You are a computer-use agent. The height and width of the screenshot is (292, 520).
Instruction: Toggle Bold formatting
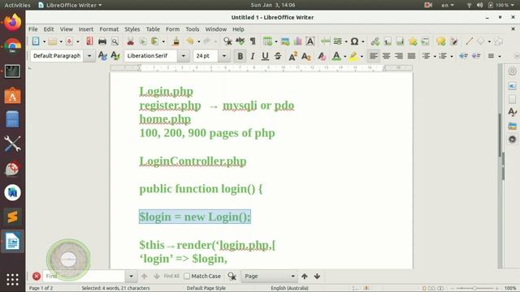tap(240, 56)
